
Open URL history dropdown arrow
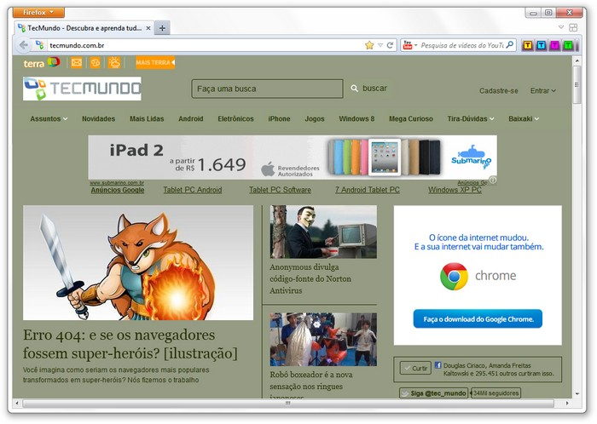380,45
